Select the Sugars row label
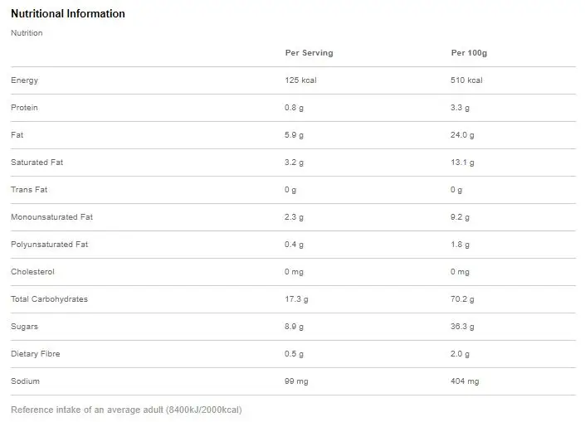 [x=24, y=327]
